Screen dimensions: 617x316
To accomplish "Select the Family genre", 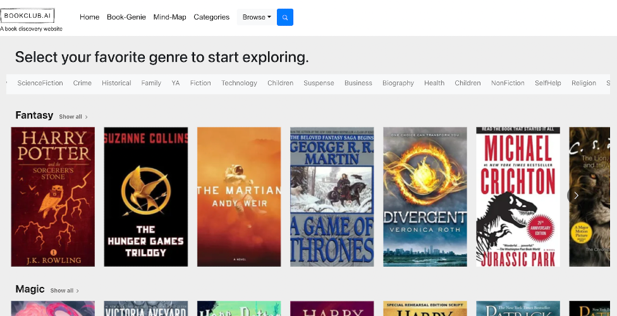I will pos(151,83).
